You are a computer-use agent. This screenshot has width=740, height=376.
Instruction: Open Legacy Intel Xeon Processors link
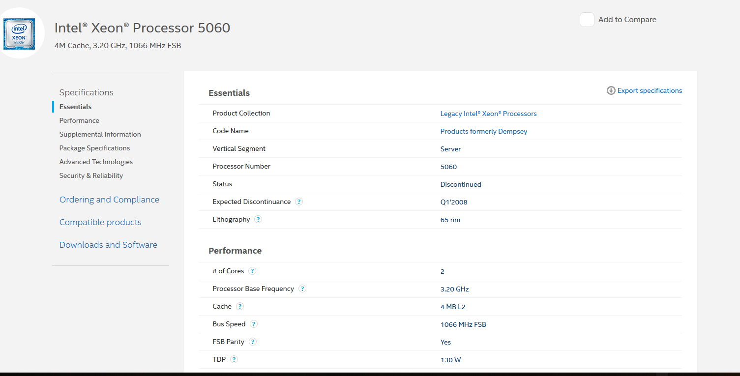[488, 114]
